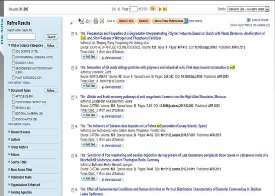Viewport: 275px width, 196px height.
Task: Click Refine button for Web of Science Categories
Action: (x=50, y=46)
